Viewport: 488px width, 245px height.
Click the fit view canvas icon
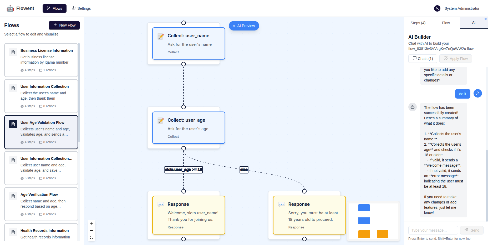tap(92, 237)
